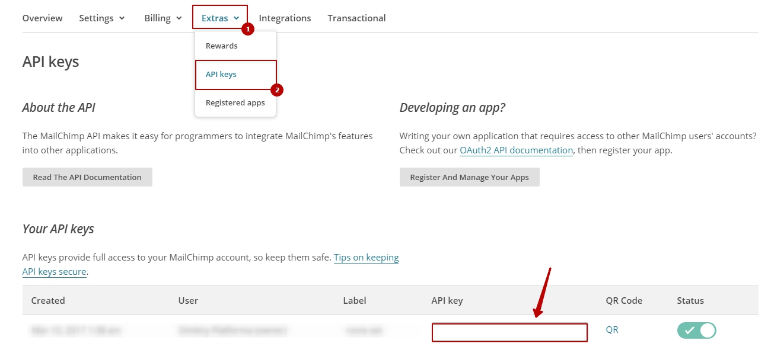Expand the Settings dropdown menu
Viewport: 771px width, 347px height.
click(x=102, y=18)
